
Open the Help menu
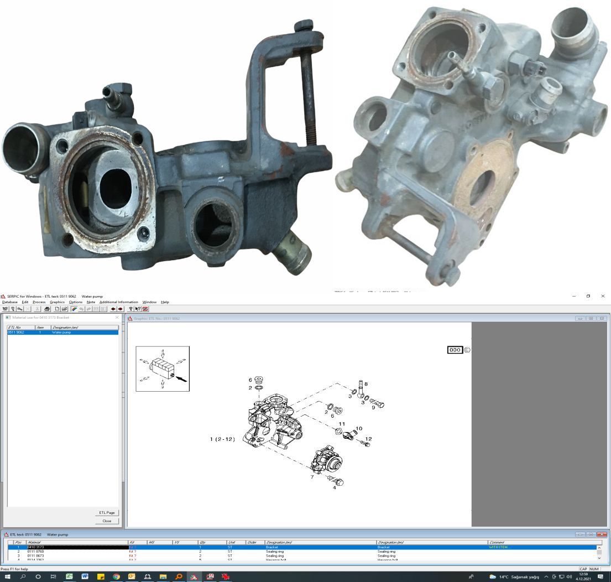click(165, 302)
